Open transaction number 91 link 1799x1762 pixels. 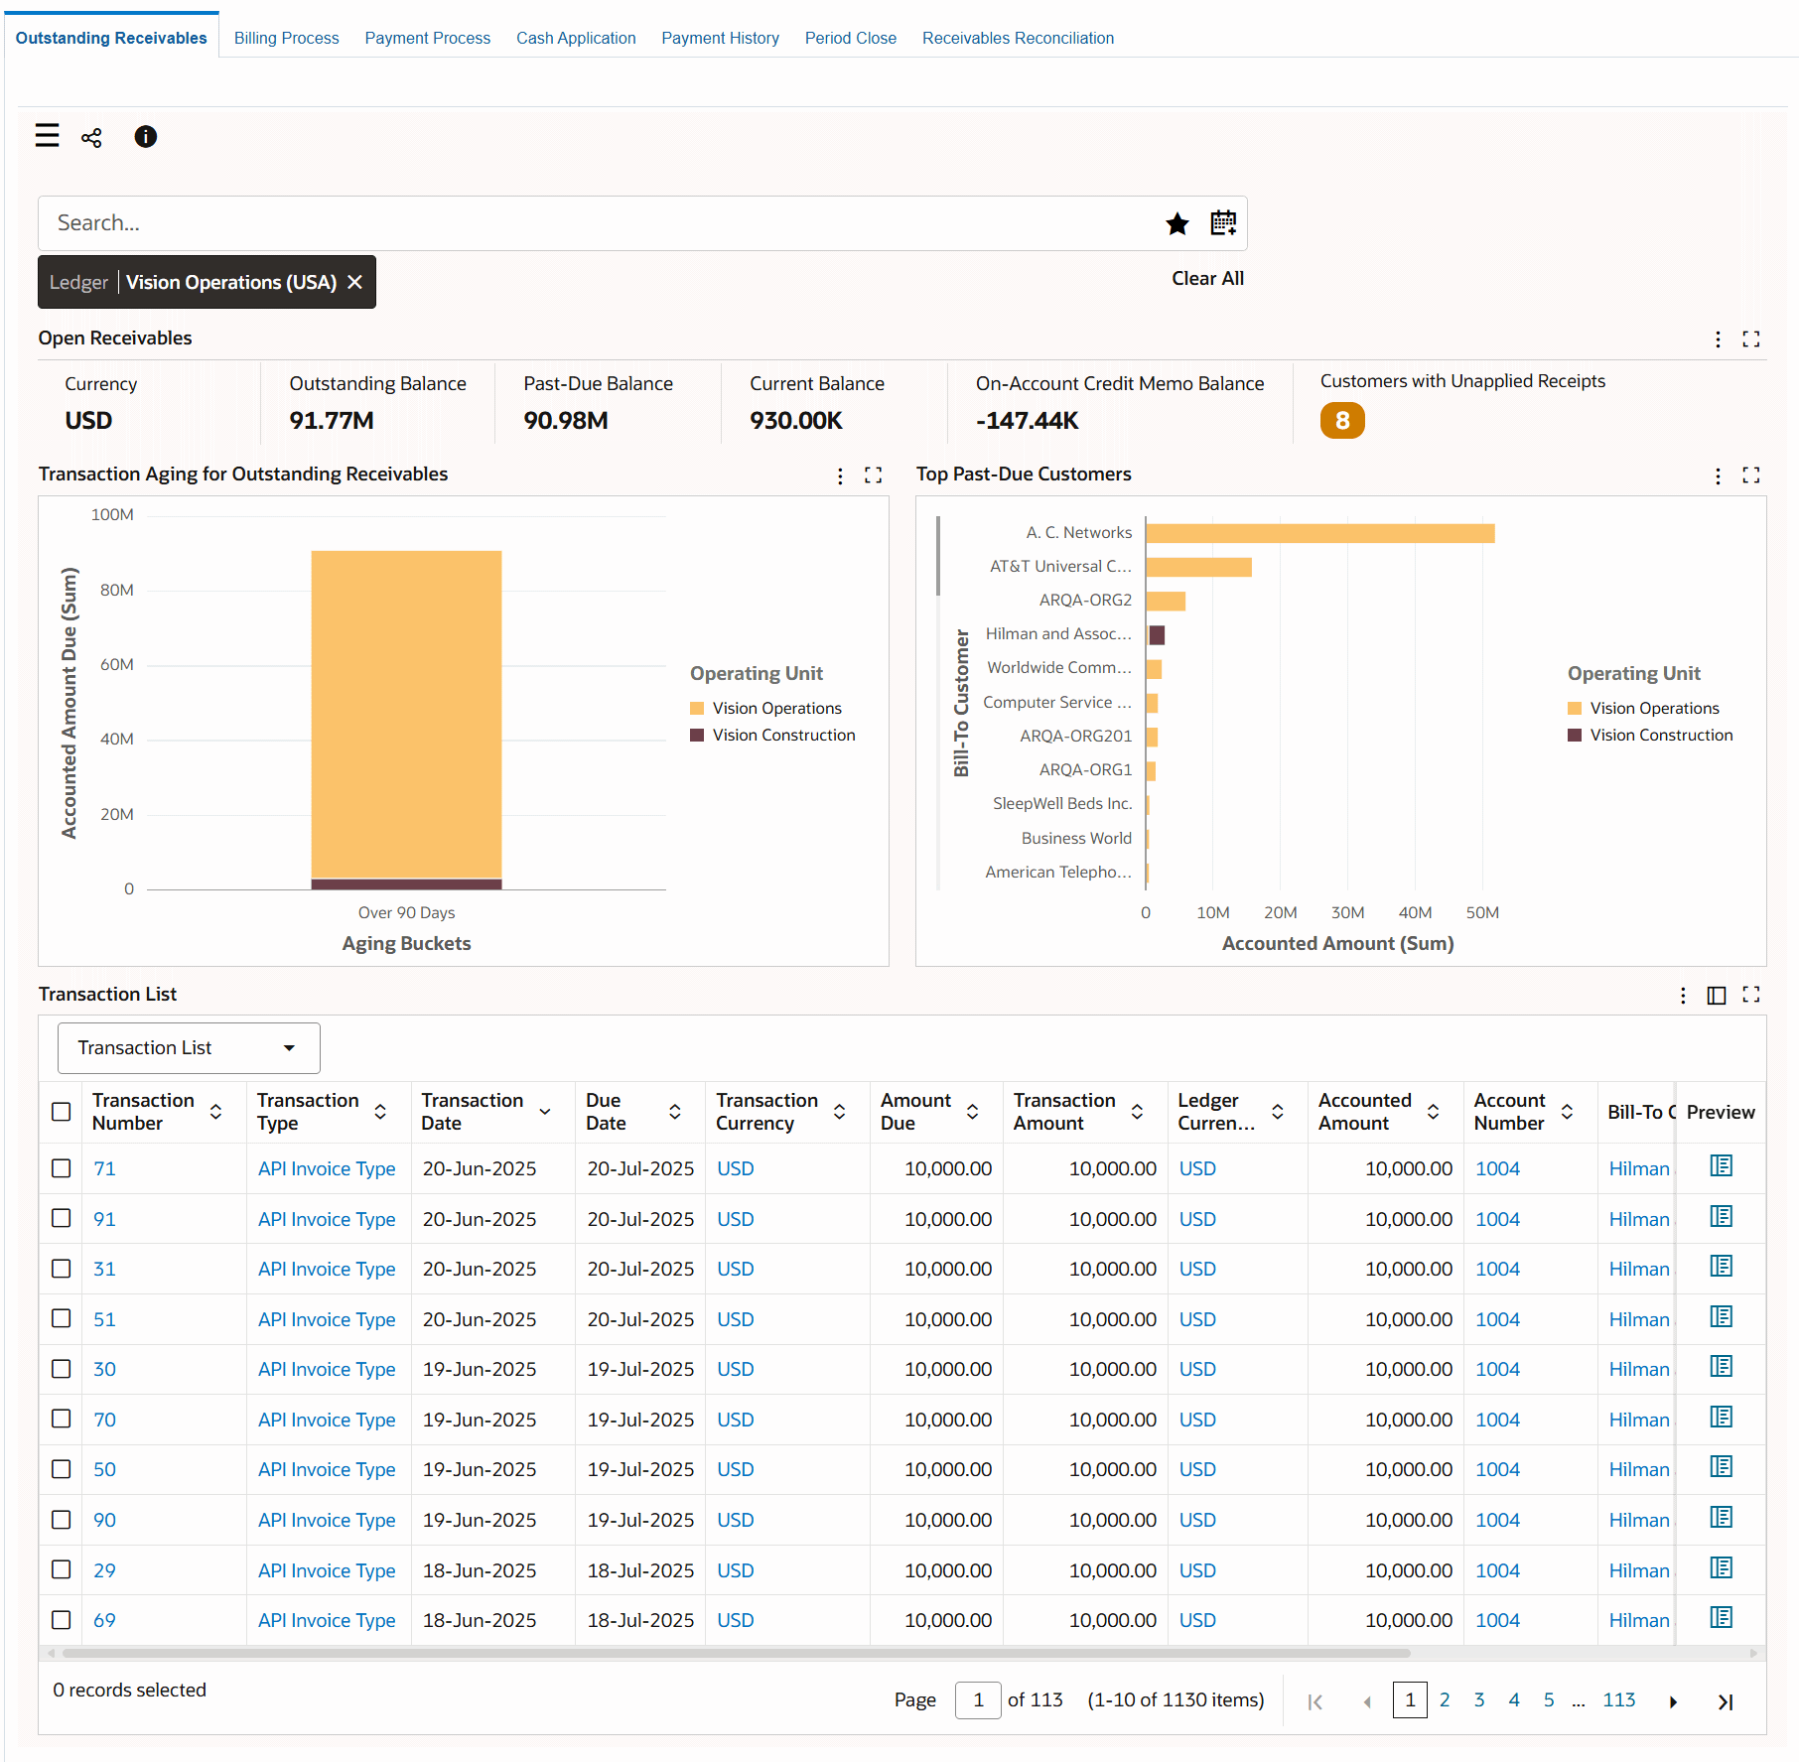pos(104,1219)
